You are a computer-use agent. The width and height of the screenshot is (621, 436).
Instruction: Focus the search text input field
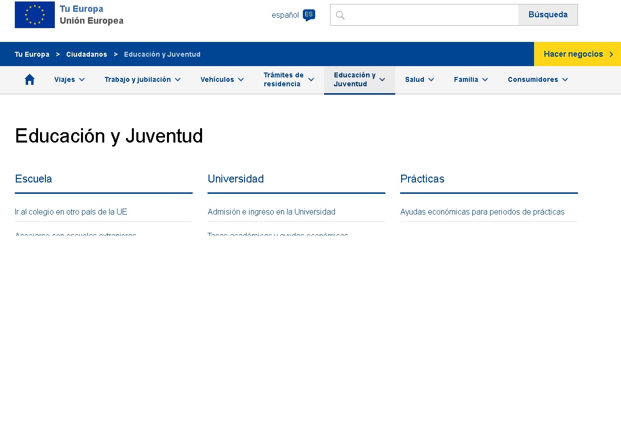point(430,15)
